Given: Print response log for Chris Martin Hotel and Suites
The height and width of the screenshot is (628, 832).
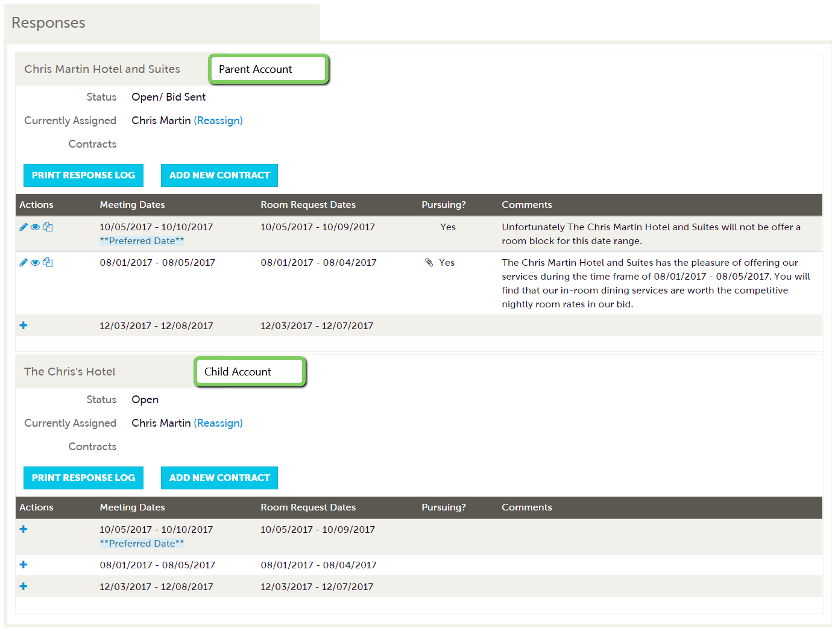Looking at the screenshot, I should pyautogui.click(x=83, y=175).
